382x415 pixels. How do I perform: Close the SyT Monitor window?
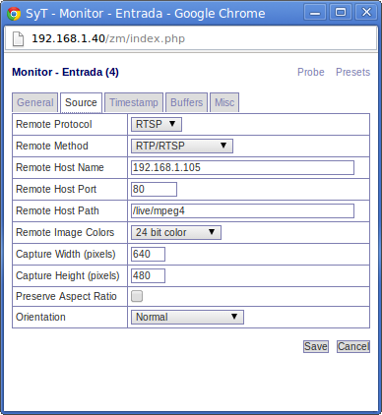(366, 13)
